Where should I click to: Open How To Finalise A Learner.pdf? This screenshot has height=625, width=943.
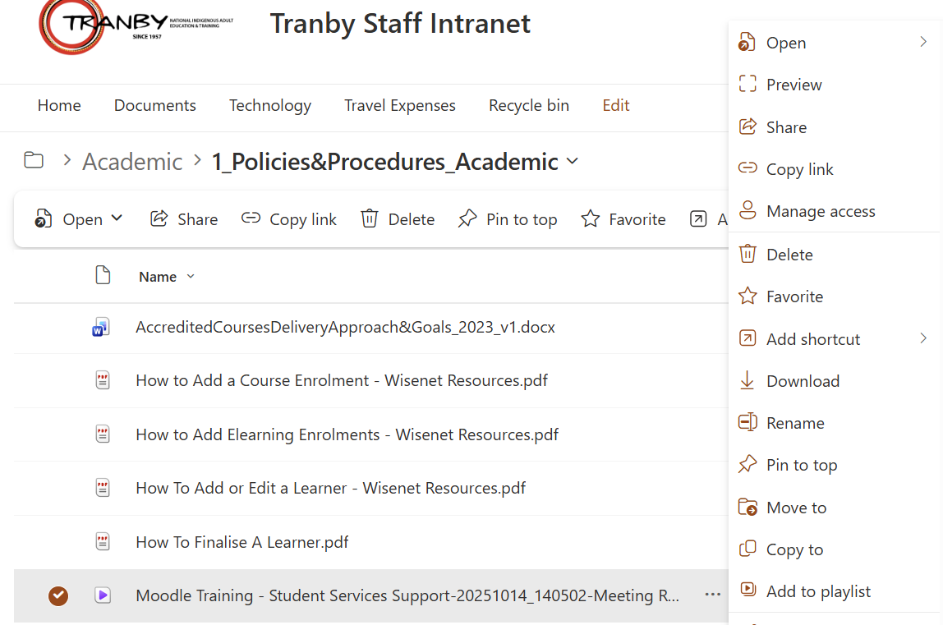coord(241,542)
